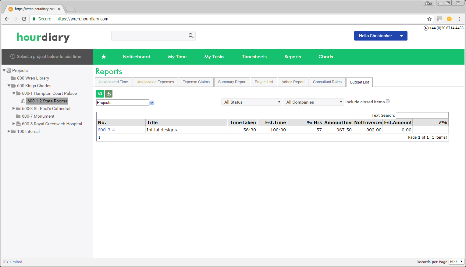
Task: Open the Timesheets menu
Action: [x=254, y=57]
